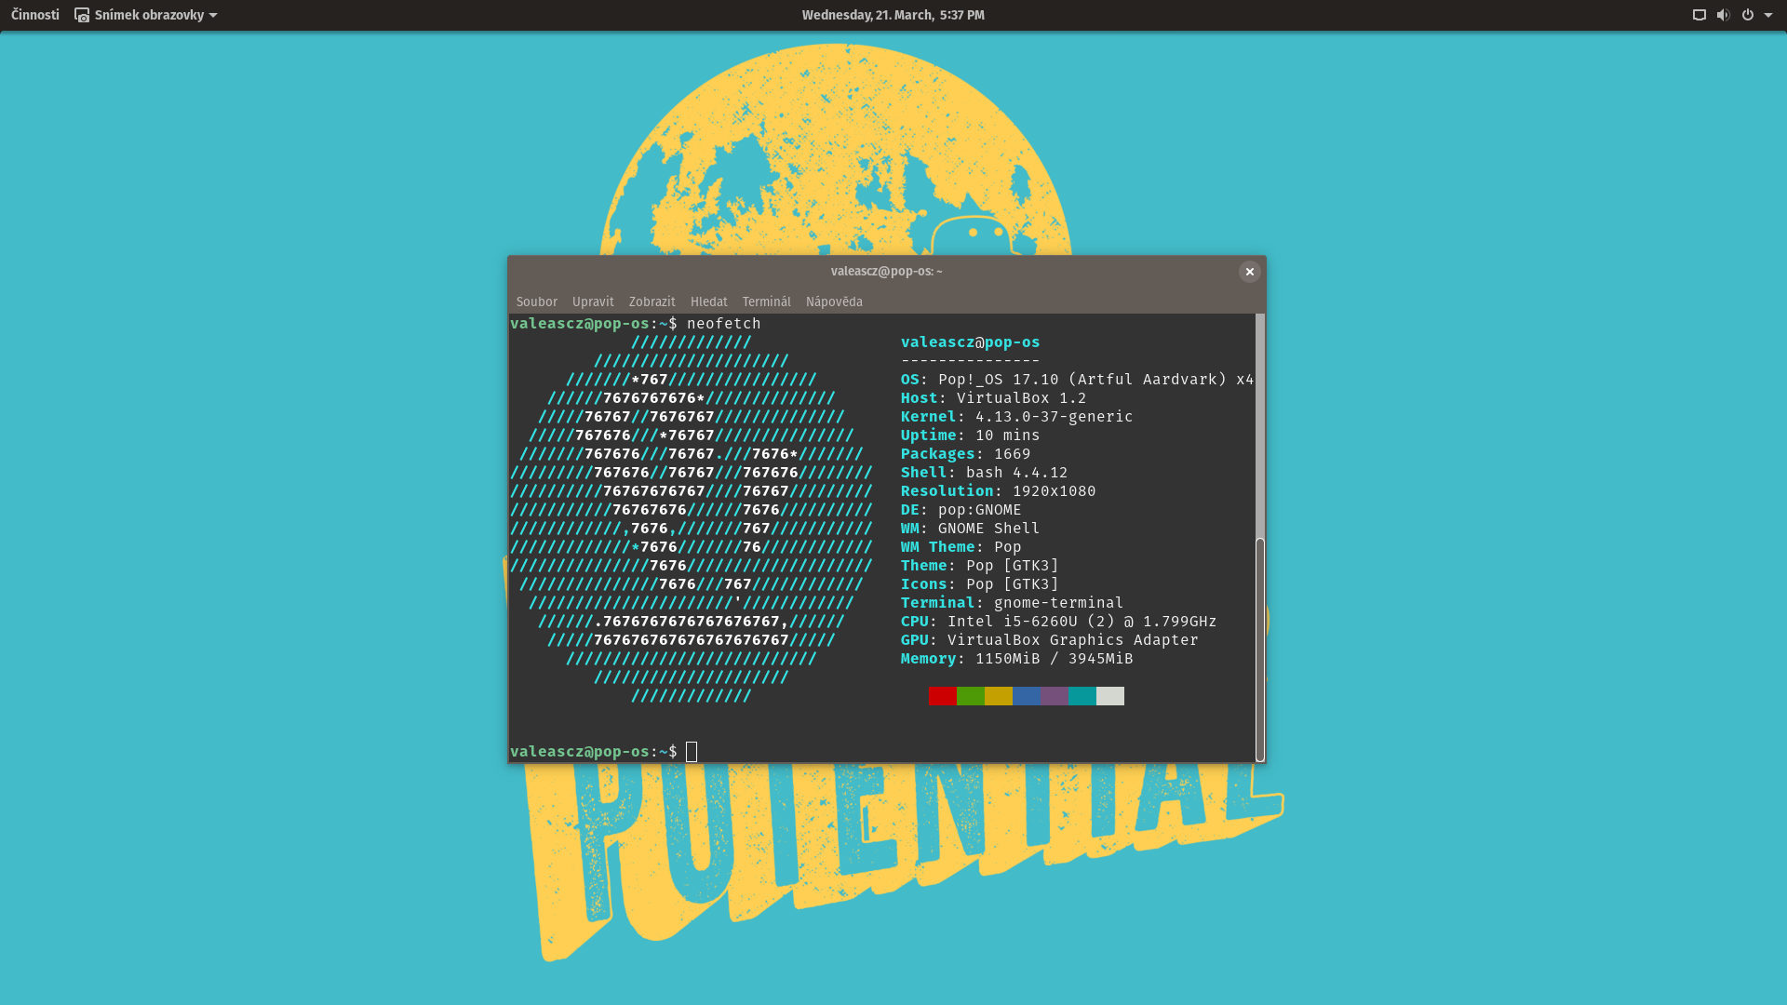The width and height of the screenshot is (1787, 1005).
Task: Click the 'WM: GNOME Shell' line
Action: [970, 529]
